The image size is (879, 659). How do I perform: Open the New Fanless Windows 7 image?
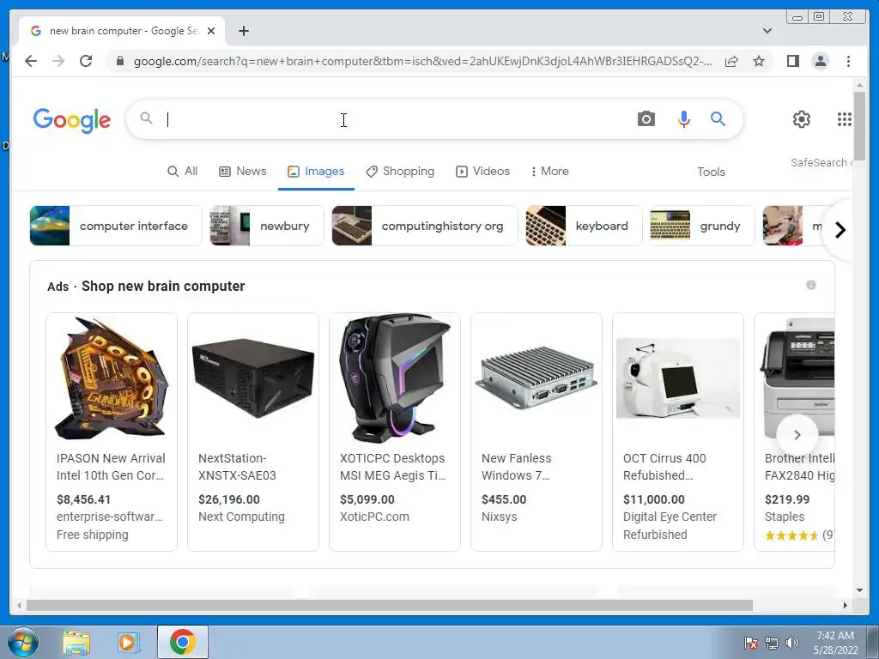pos(536,378)
